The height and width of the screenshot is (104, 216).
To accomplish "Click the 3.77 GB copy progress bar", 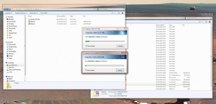I will click(105, 41).
